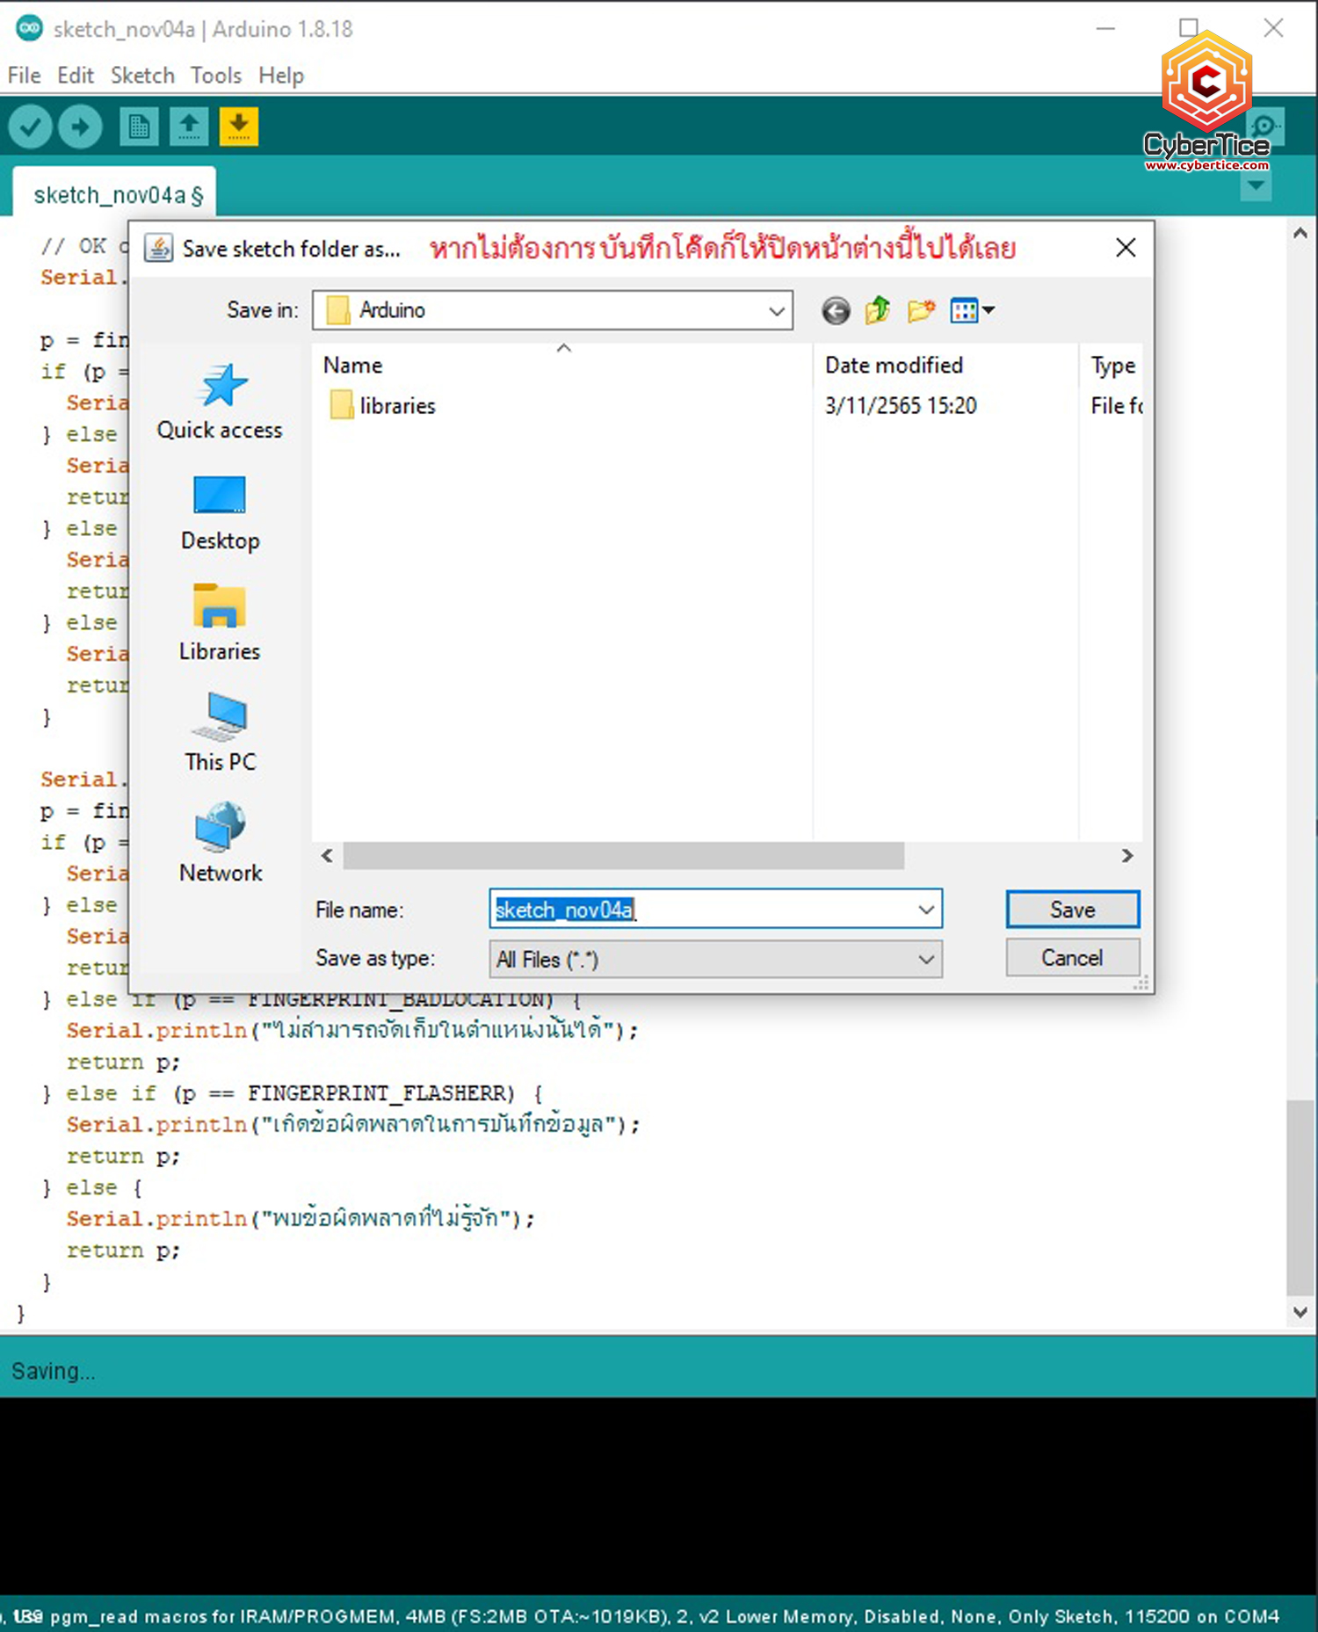
Task: Select the libraries folder in list
Action: tap(396, 406)
